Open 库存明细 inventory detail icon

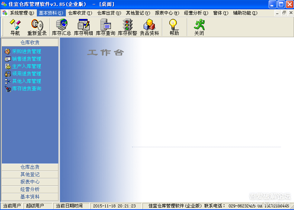(83, 27)
